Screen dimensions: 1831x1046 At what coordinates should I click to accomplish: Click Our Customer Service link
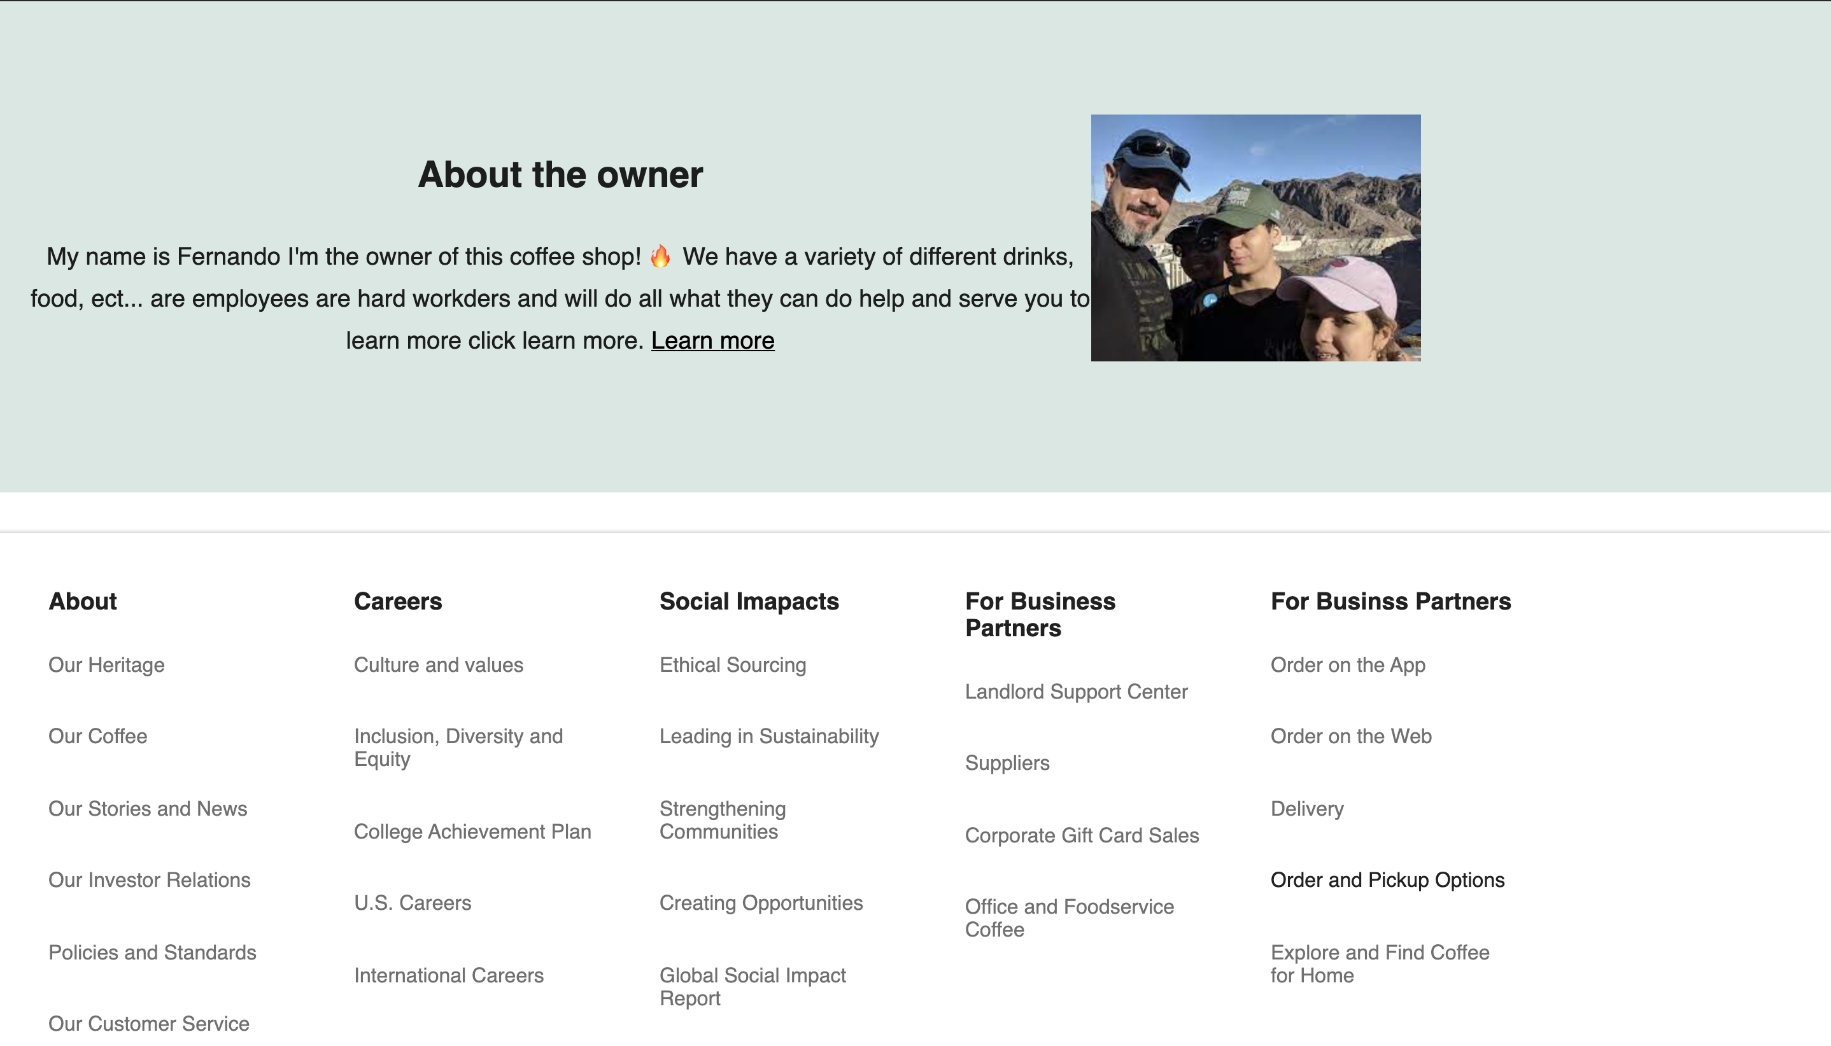(148, 1024)
